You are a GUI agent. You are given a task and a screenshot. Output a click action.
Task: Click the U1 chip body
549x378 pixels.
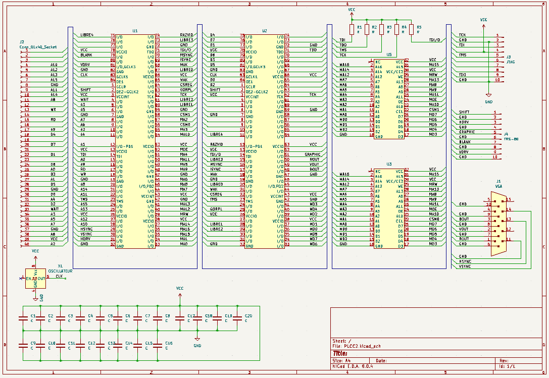point(135,141)
